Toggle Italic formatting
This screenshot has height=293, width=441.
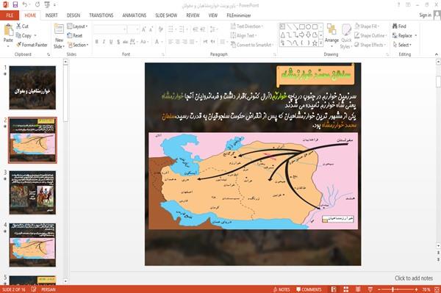(x=104, y=42)
